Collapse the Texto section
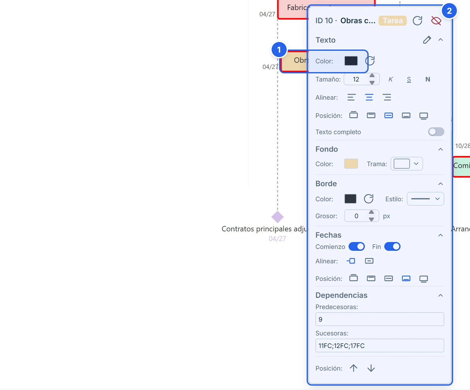The width and height of the screenshot is (470, 390). (441, 40)
